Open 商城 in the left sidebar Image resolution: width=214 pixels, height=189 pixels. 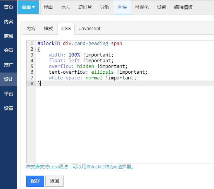tap(8, 36)
